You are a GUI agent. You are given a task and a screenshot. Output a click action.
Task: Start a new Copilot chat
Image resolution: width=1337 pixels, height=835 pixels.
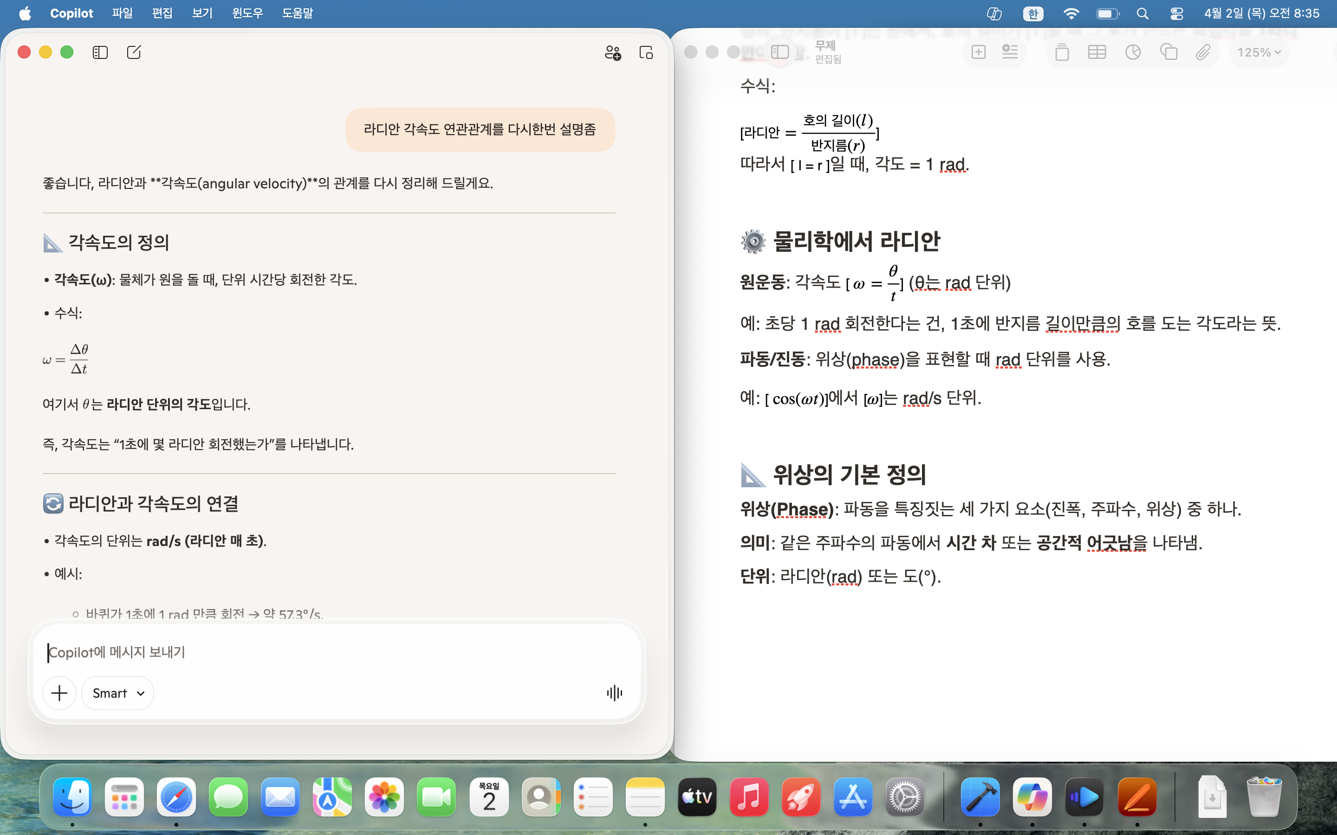click(x=134, y=52)
